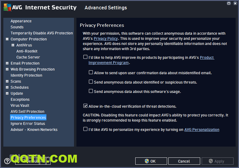Open the AVG Personalization link
Viewport: 239px width, 168px height.
[x=201, y=130]
